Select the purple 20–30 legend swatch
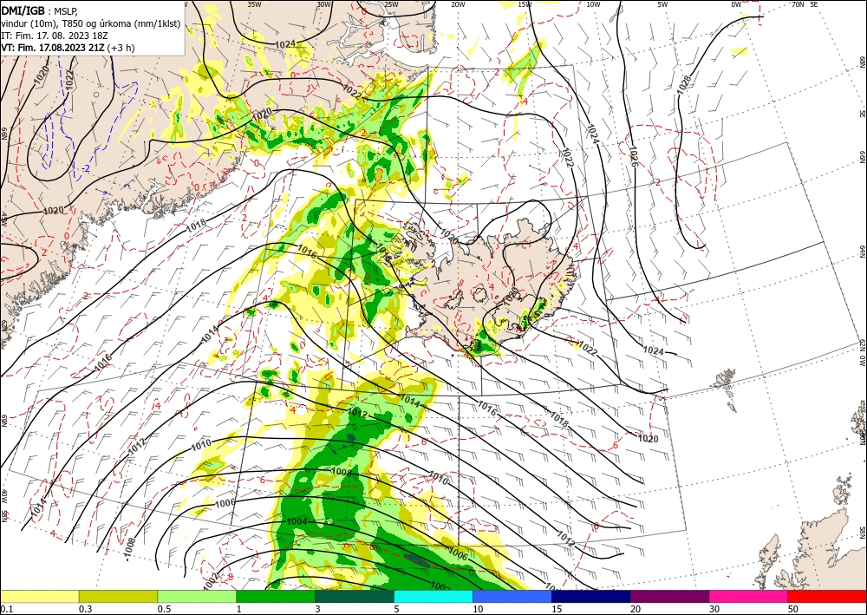The height and width of the screenshot is (615, 867). point(669,596)
